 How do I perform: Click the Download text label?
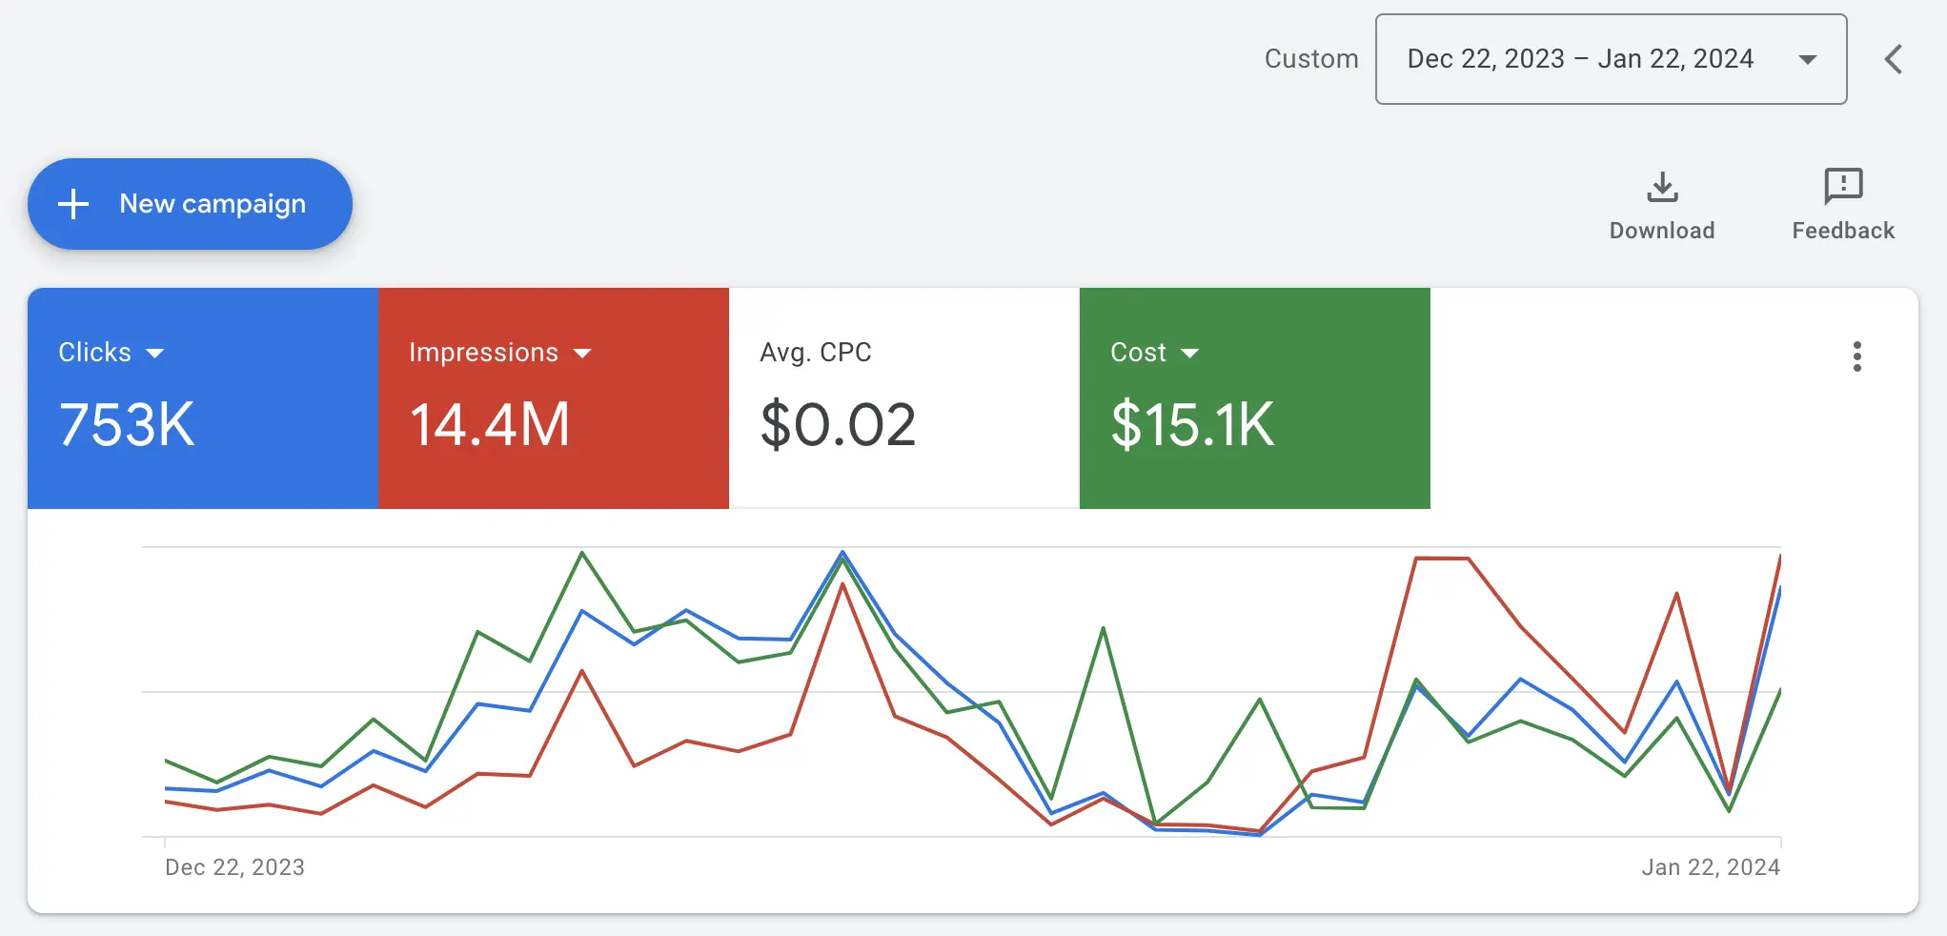(1662, 231)
